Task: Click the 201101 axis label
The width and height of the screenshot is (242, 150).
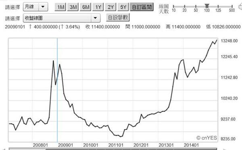Action: click(116, 145)
